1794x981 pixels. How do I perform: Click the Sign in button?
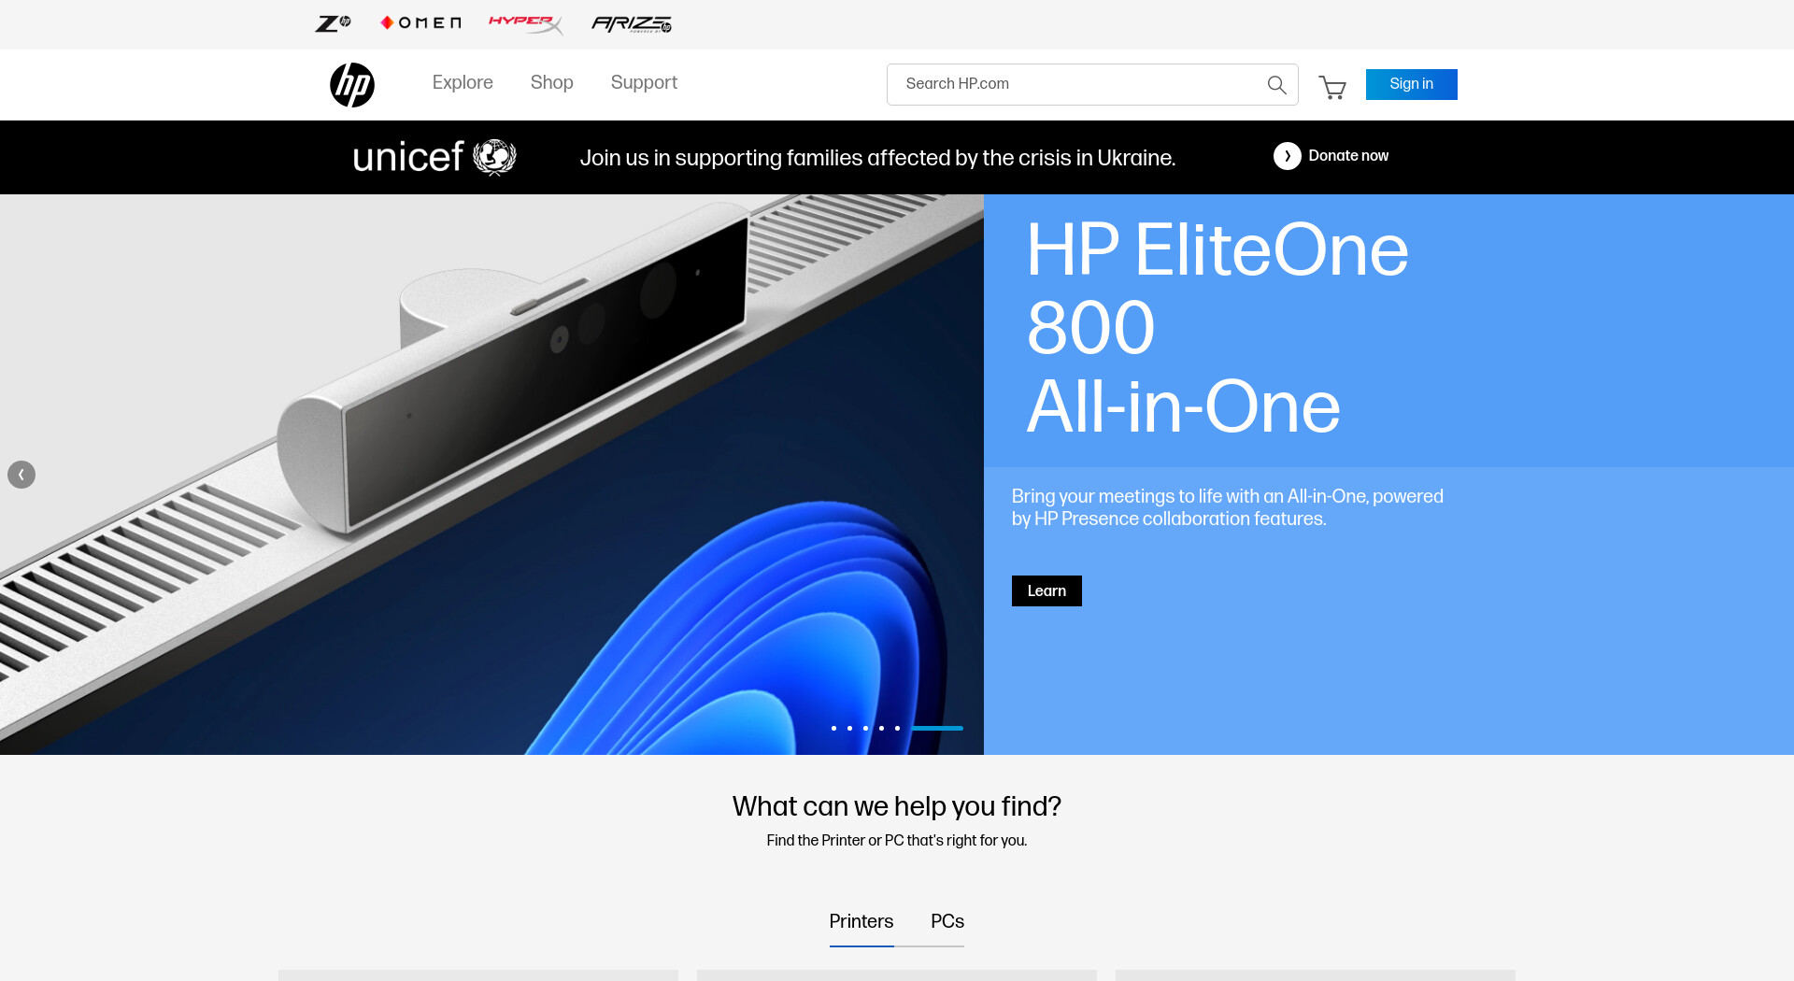pos(1411,84)
